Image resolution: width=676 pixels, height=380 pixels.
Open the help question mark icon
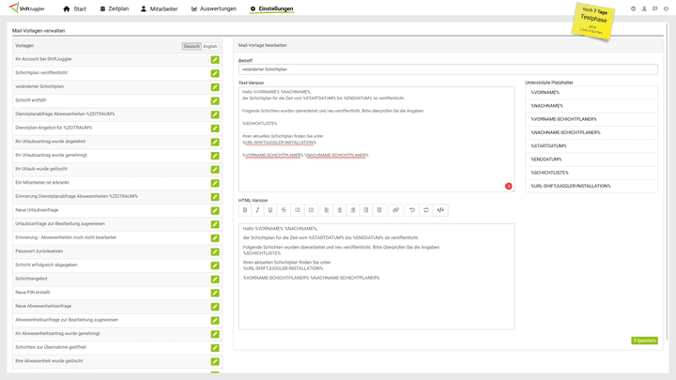[633, 8]
